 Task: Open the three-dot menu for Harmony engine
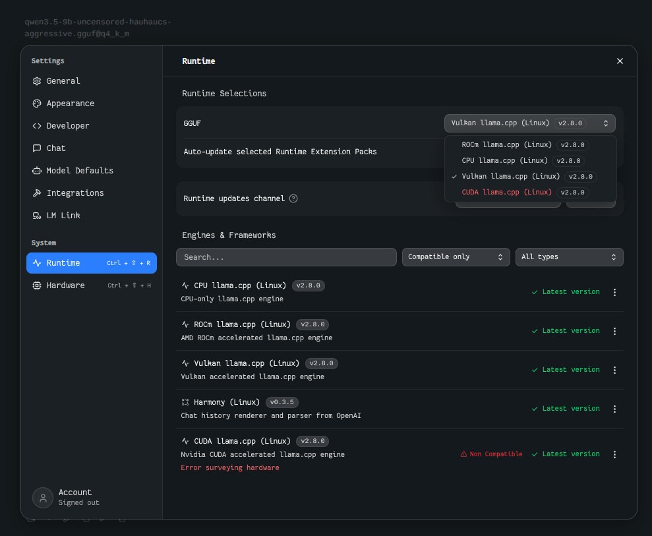[614, 409]
